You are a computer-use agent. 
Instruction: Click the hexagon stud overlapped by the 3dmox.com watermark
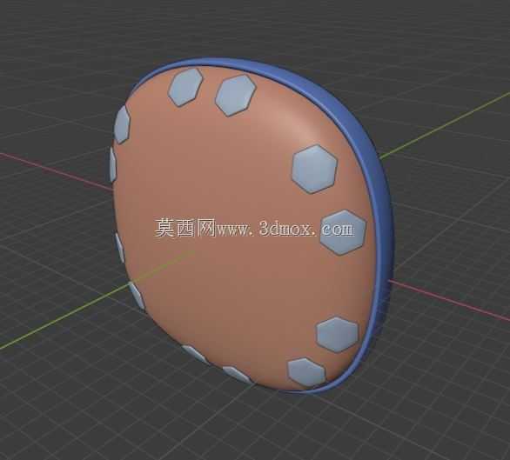(343, 232)
